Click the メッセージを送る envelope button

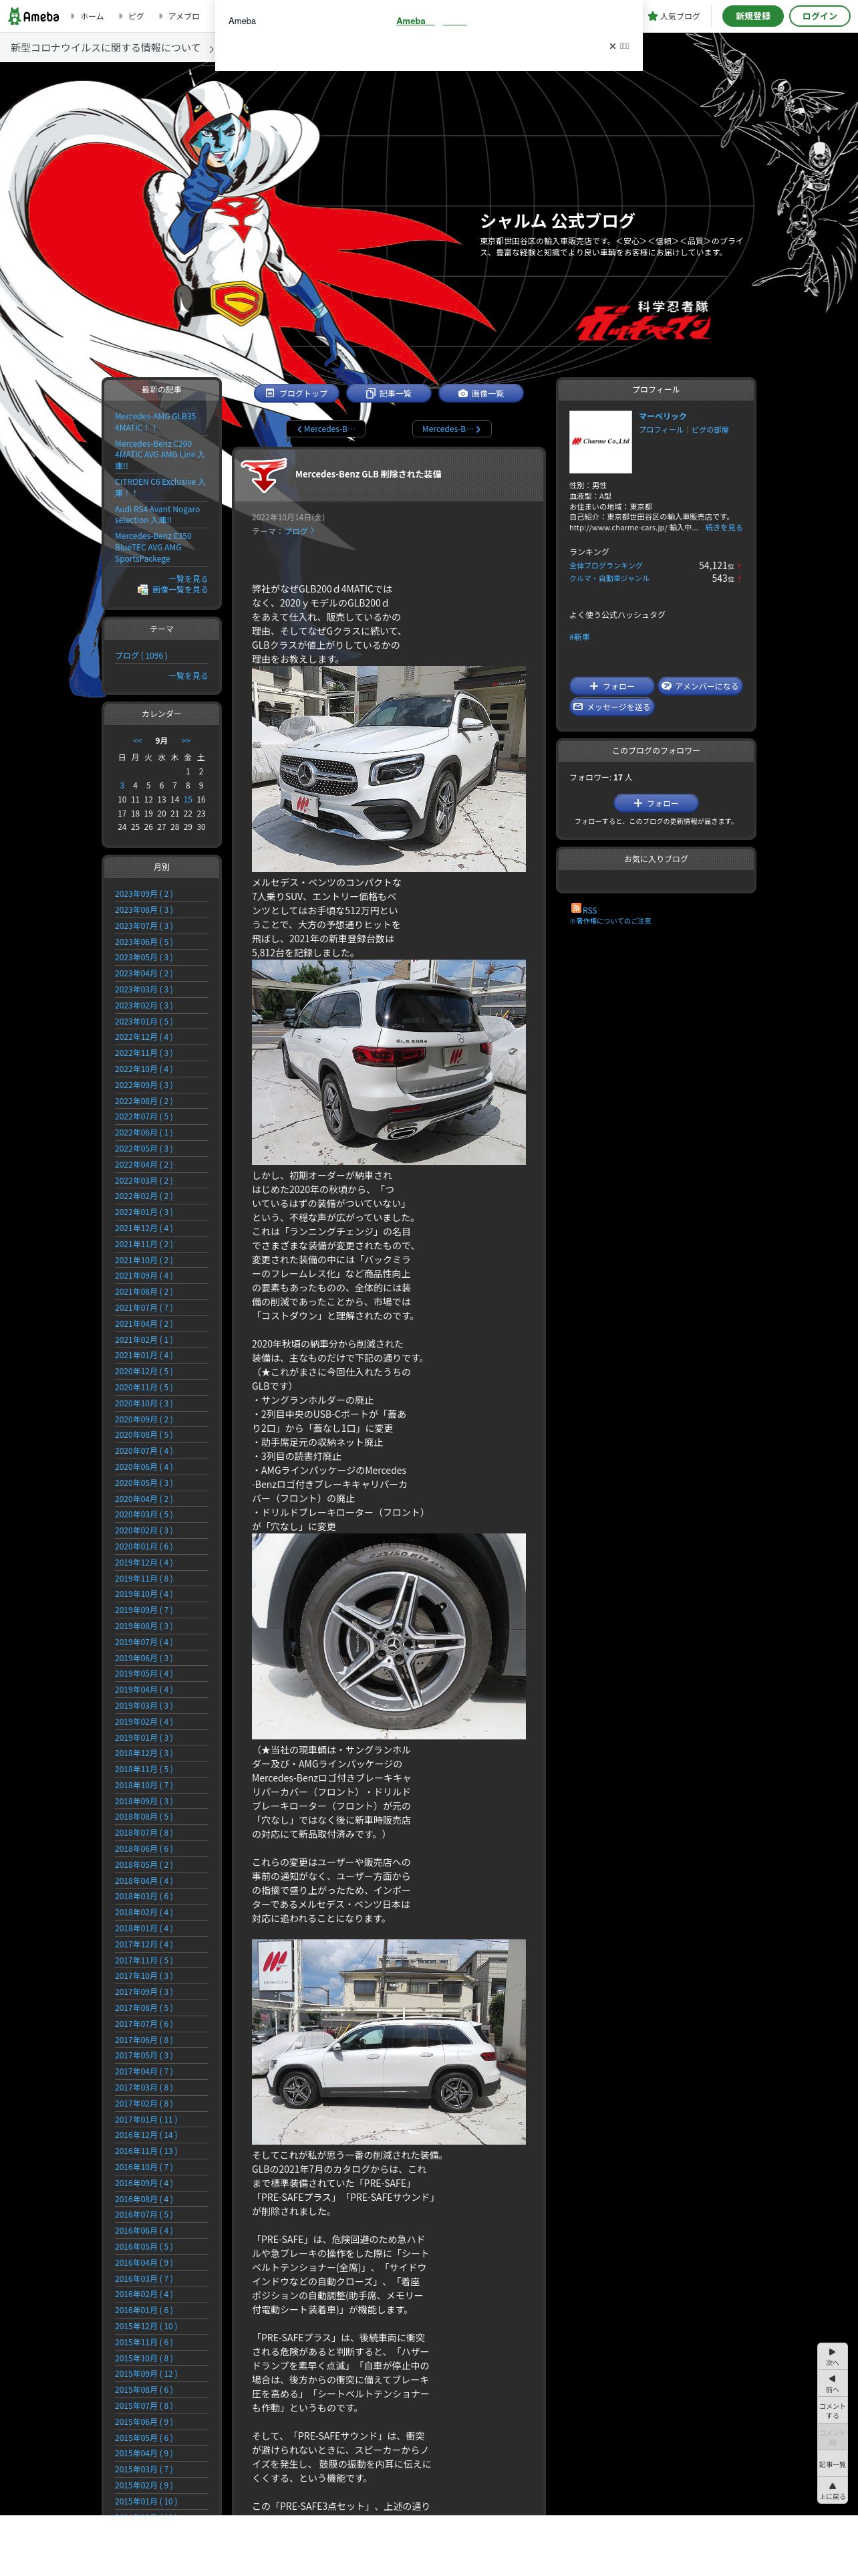(x=611, y=706)
